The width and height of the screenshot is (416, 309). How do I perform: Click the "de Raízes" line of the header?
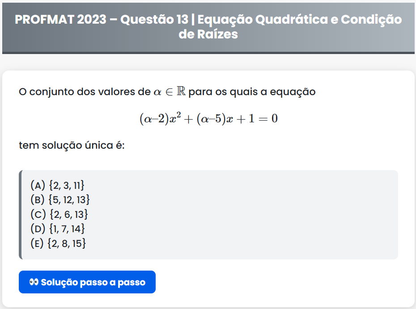point(208,34)
